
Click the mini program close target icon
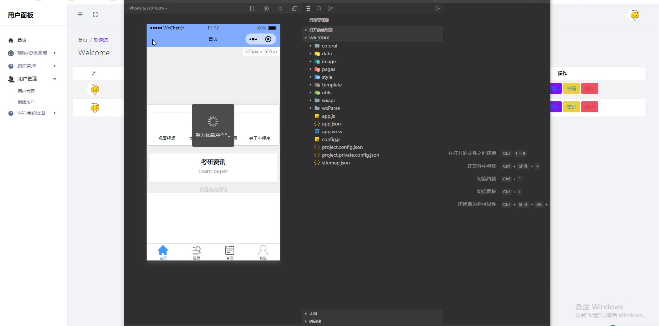268,39
